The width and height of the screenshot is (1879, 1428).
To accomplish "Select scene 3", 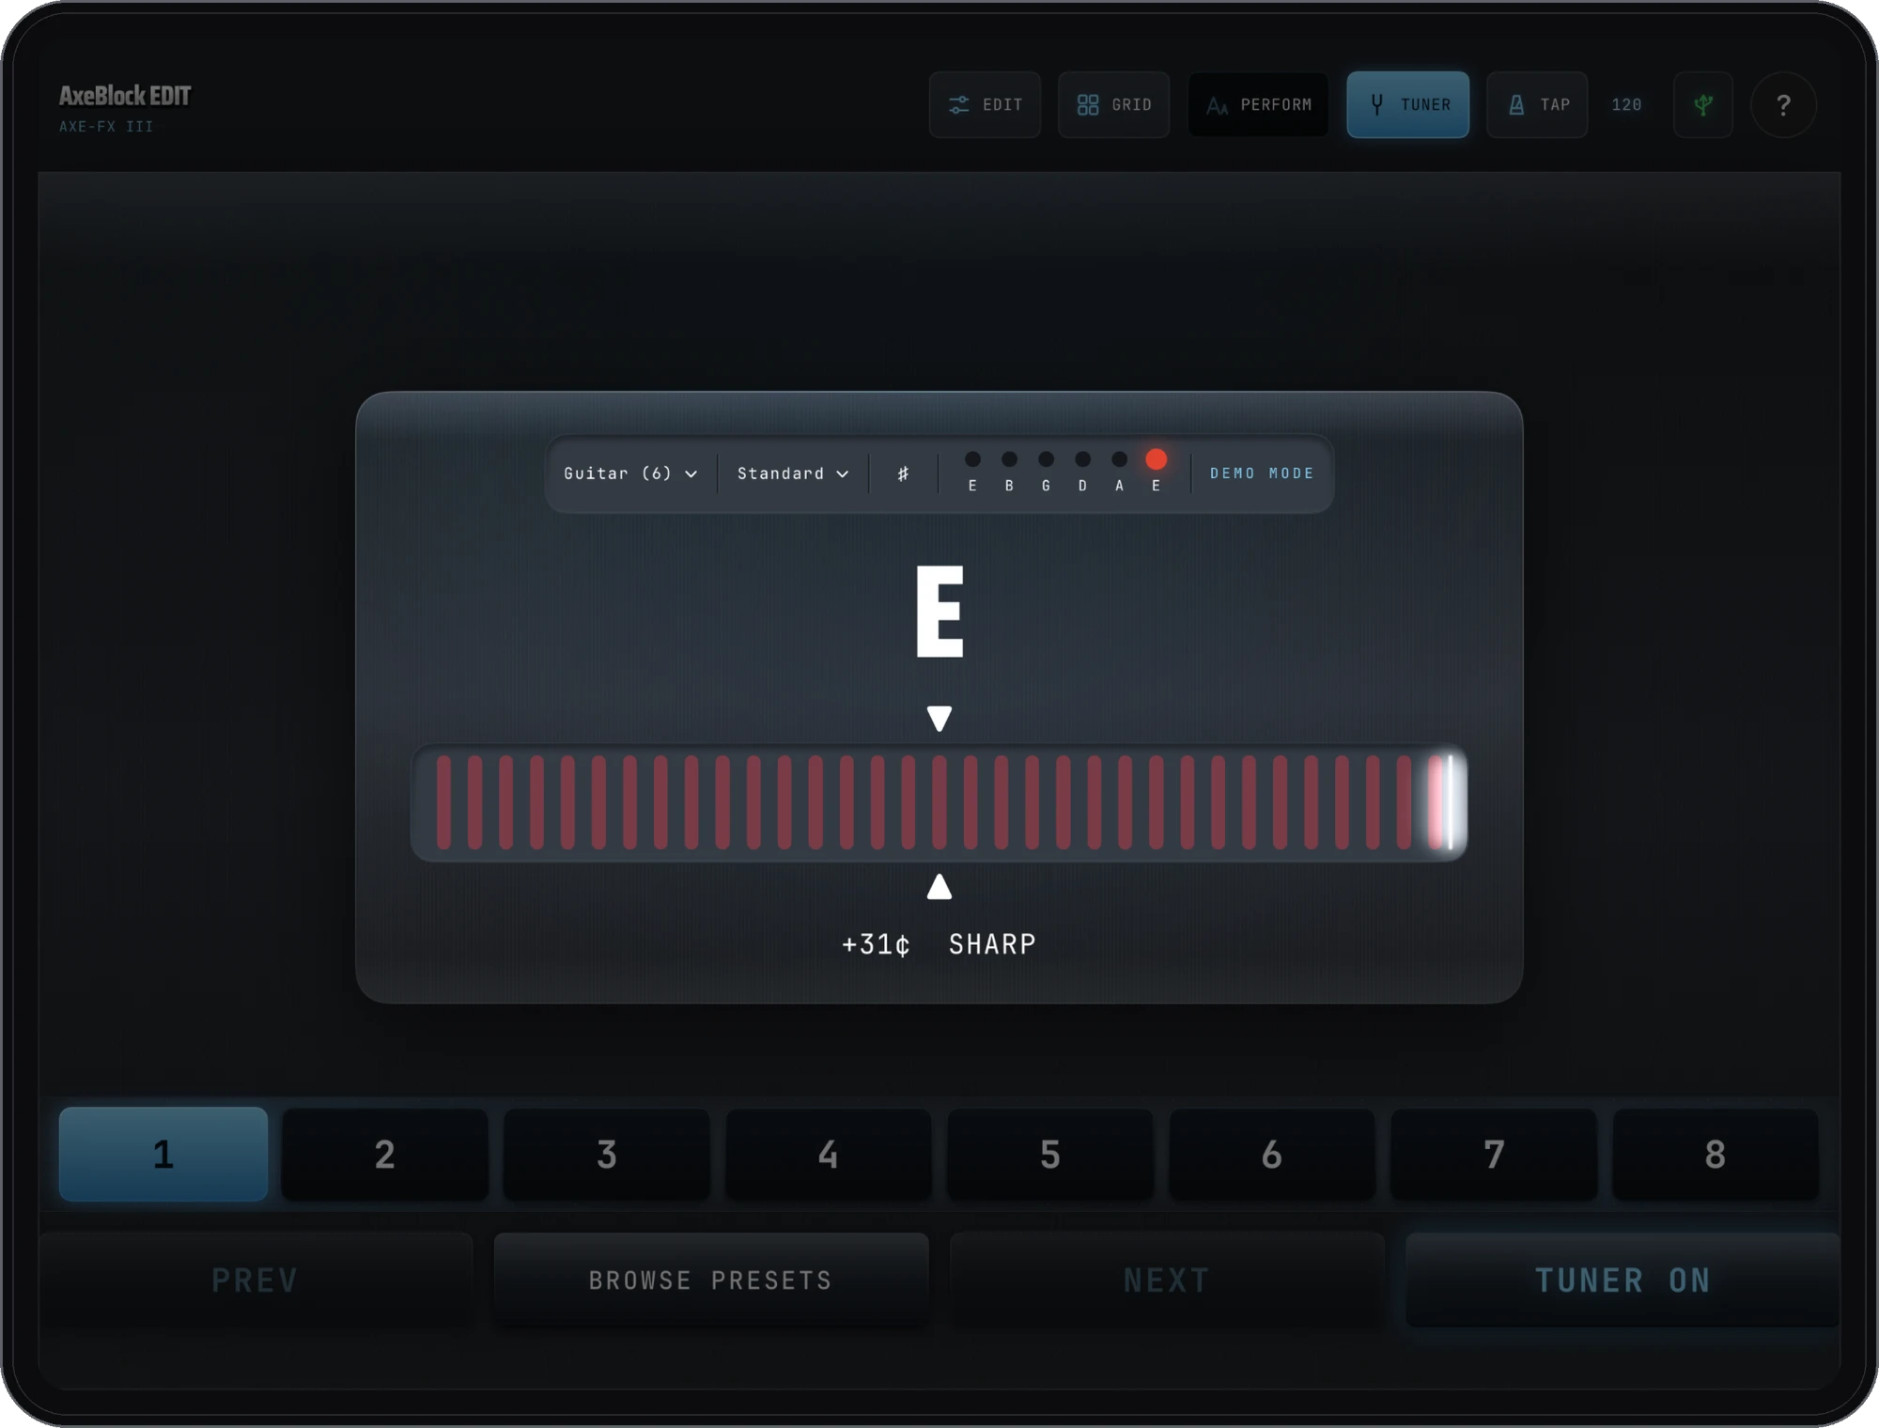I will tap(607, 1154).
